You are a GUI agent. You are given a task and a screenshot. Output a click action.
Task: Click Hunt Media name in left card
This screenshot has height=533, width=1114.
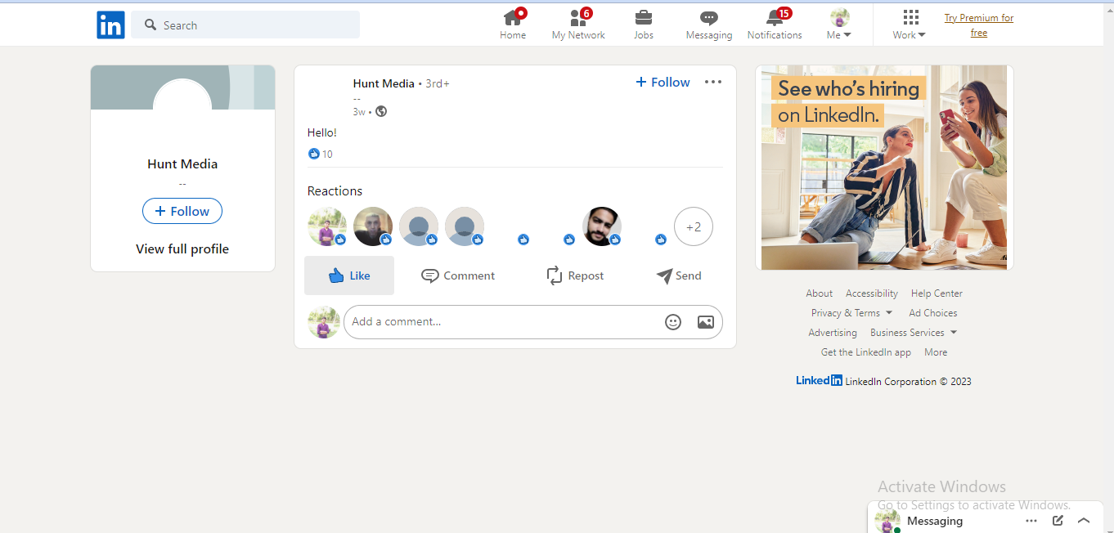coord(182,163)
